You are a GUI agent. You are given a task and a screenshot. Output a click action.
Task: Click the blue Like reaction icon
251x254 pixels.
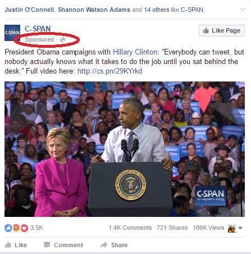click(x=8, y=228)
